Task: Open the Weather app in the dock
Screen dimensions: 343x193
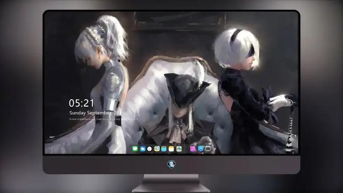Action: pyautogui.click(x=142, y=149)
